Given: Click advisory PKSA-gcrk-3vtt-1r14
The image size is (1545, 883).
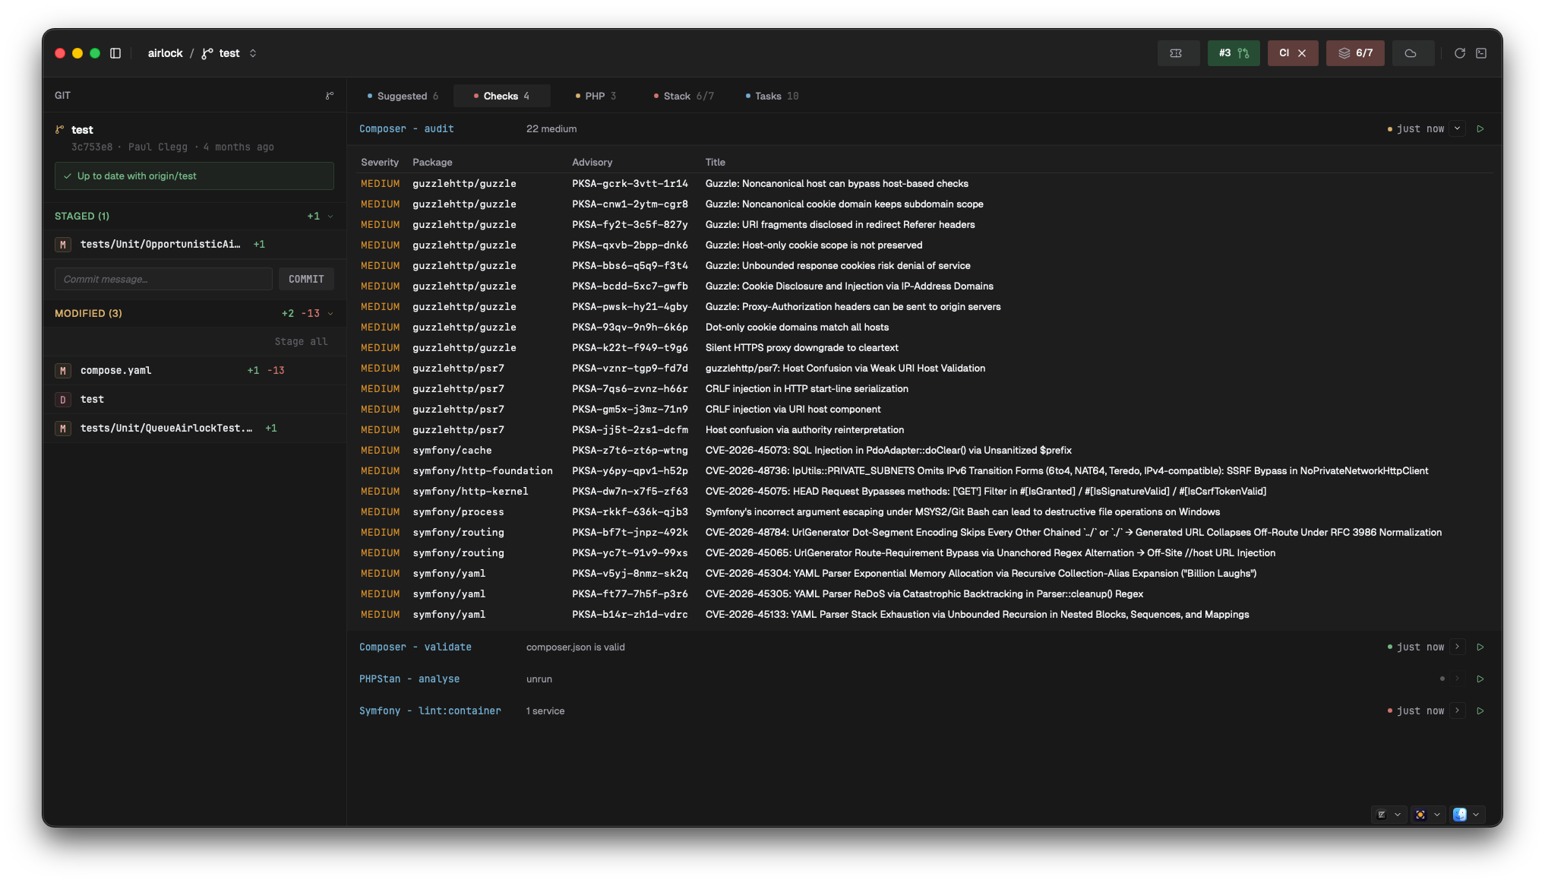Looking at the screenshot, I should [630, 184].
